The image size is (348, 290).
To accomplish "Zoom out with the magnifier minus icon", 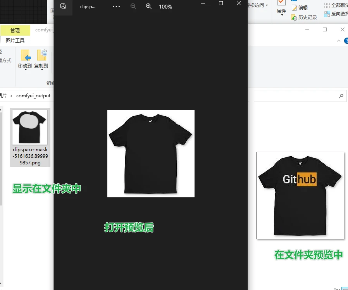I will point(133,7).
